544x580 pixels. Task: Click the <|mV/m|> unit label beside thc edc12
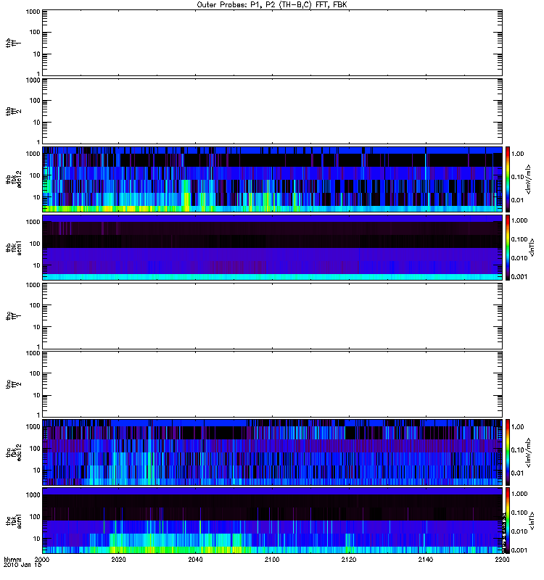tap(529, 452)
